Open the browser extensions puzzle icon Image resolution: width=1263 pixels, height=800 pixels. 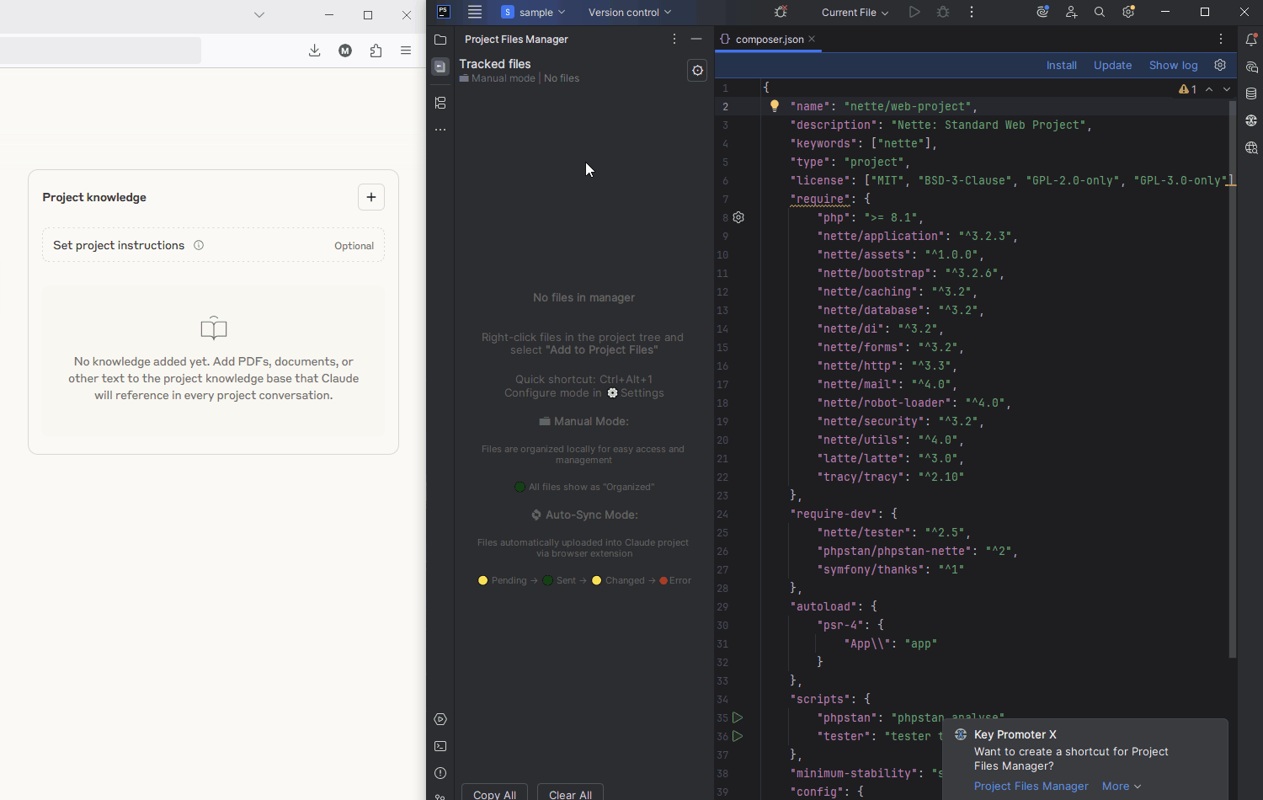(x=376, y=51)
